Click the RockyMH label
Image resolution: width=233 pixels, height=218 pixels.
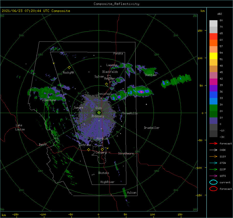[68, 73]
